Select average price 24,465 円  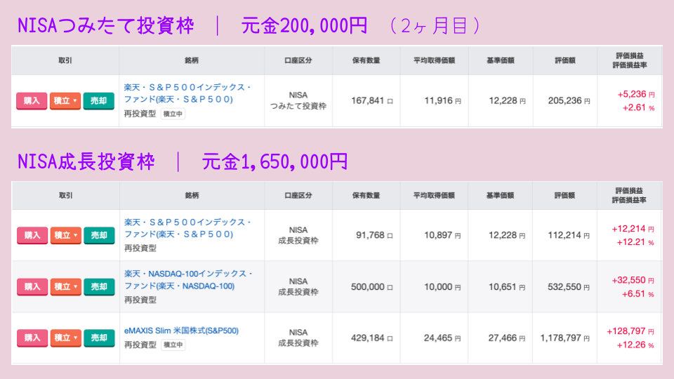(x=443, y=338)
